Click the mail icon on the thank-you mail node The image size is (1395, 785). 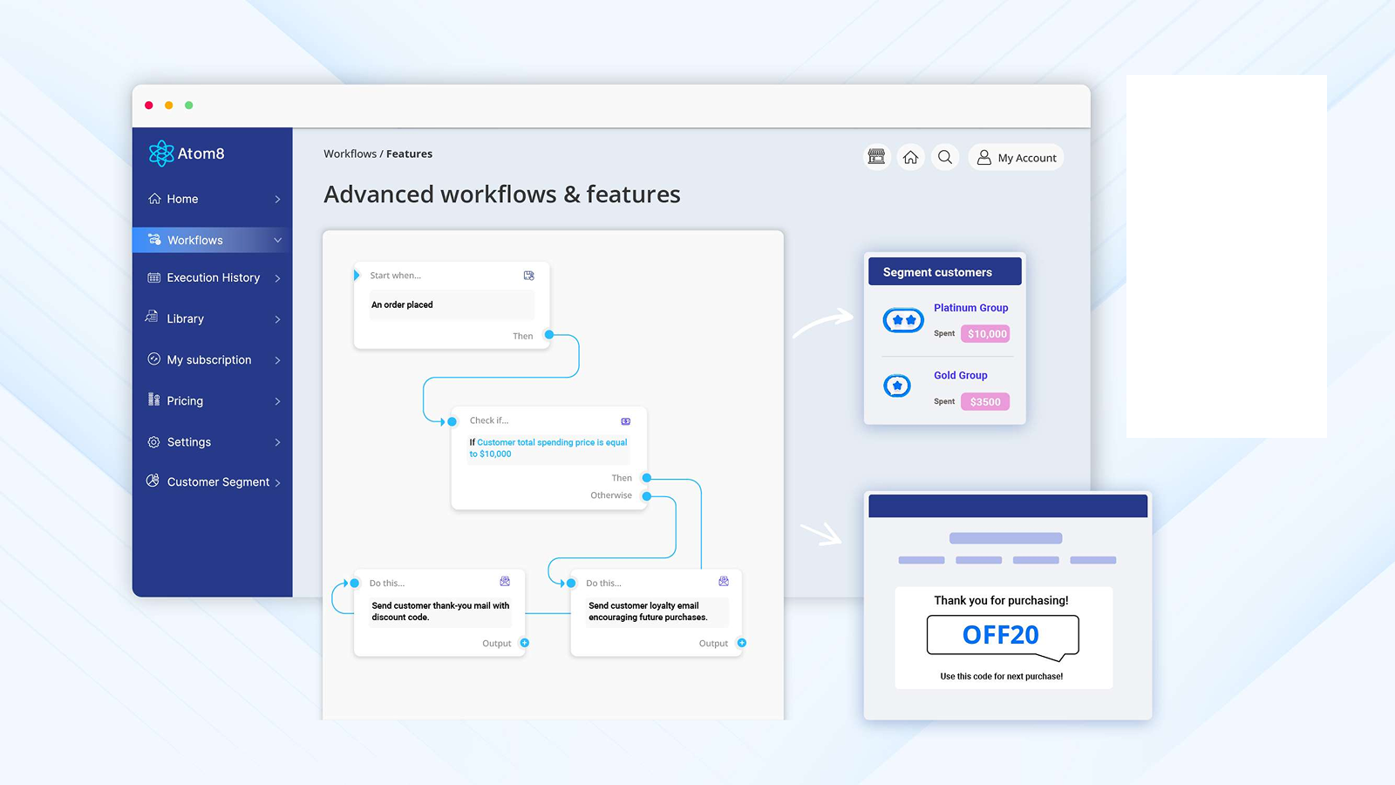[x=506, y=581]
